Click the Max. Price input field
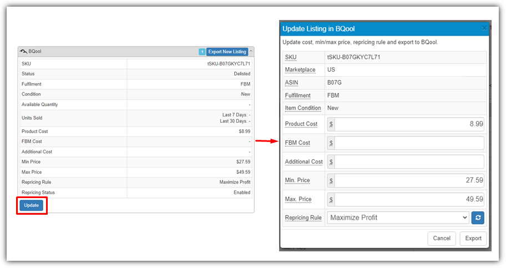The height and width of the screenshot is (268, 506). [409, 199]
